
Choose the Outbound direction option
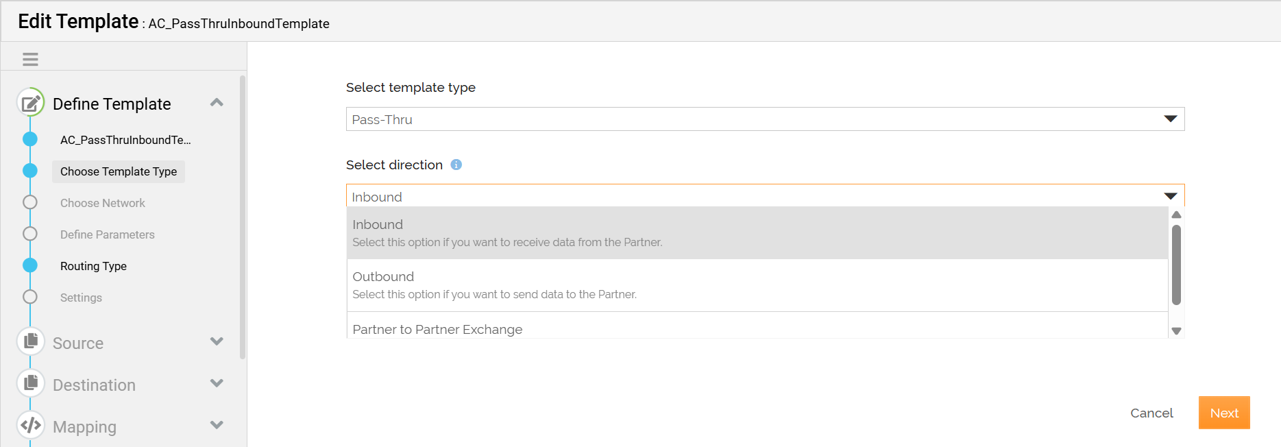(x=757, y=285)
